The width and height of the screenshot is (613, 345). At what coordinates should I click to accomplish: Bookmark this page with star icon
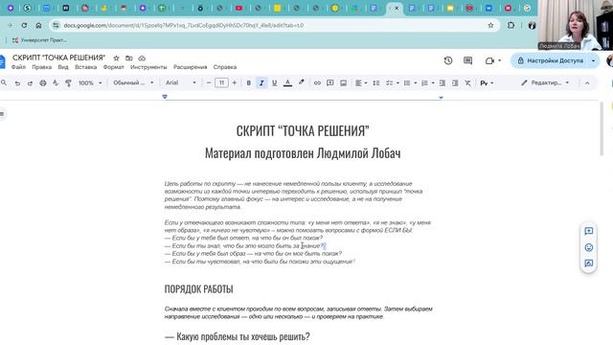pyautogui.click(x=490, y=26)
